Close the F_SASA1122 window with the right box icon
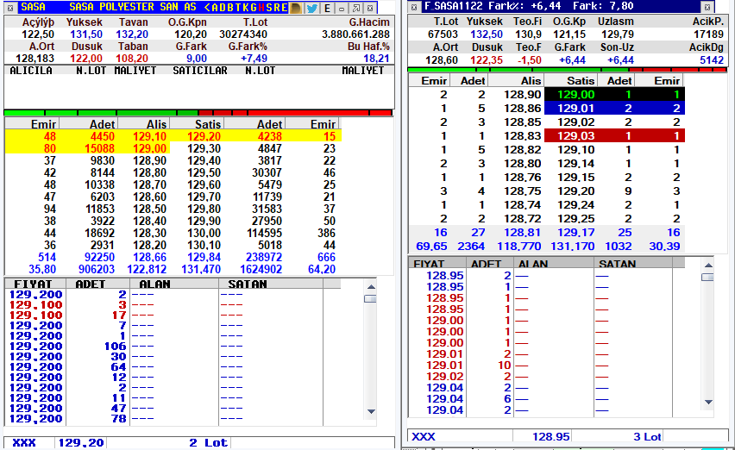Screen dimensions: 735x450 tap(707, 7)
